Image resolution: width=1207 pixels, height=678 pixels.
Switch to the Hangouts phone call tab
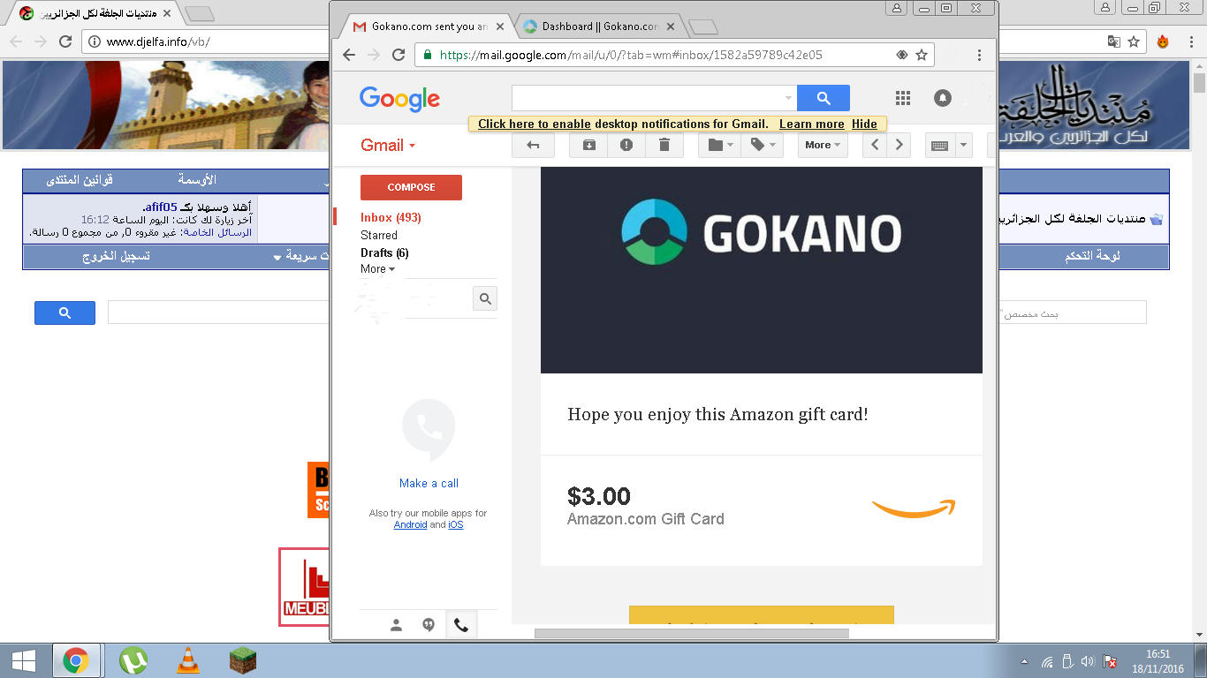tap(460, 625)
